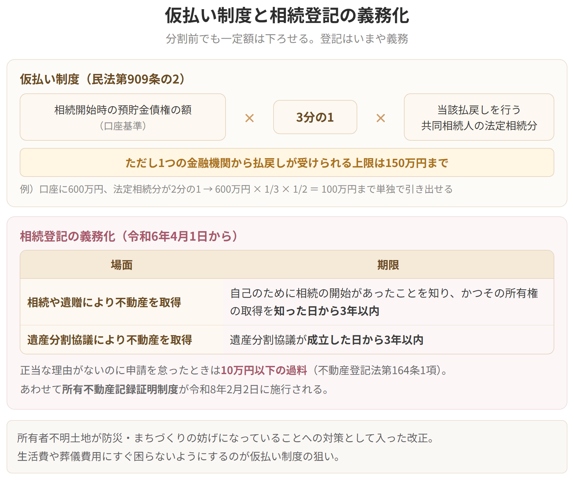Click the 共同相続人の法定相続分 text
Screen dimensions: 574x480
[479, 126]
